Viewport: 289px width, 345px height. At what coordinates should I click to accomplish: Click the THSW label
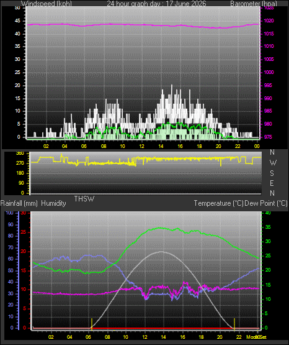coord(84,199)
